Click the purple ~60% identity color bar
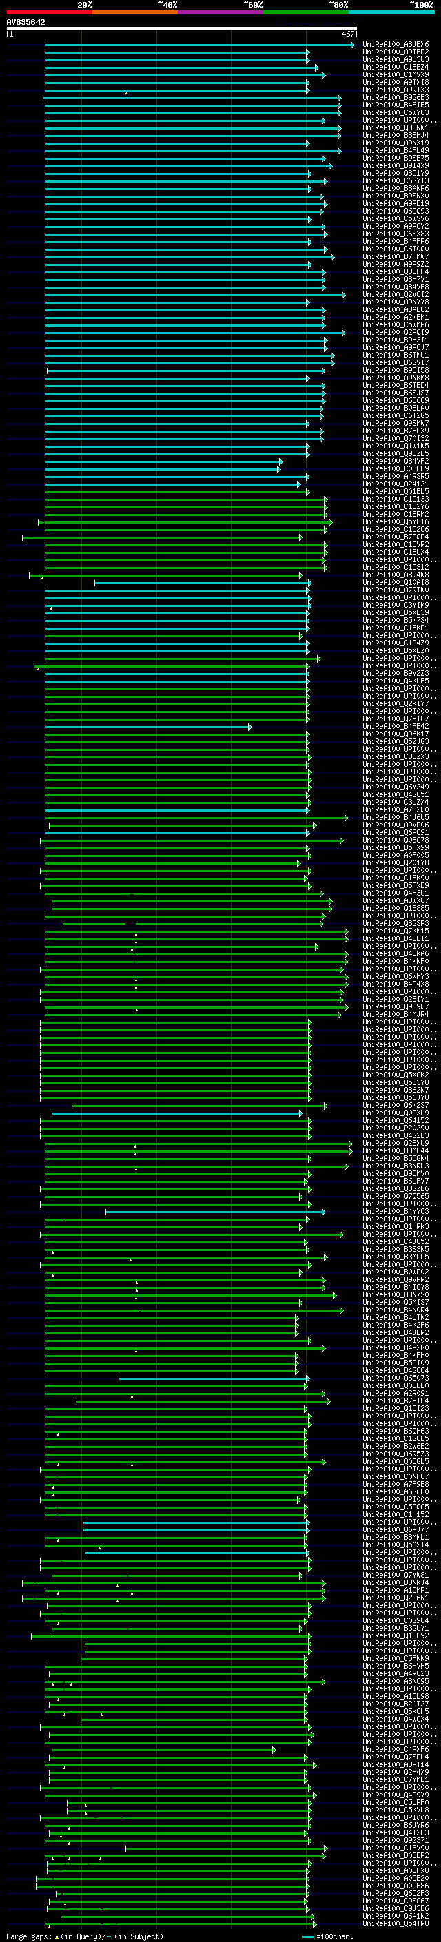Viewport: 441px width, 1942px height. coord(221,12)
